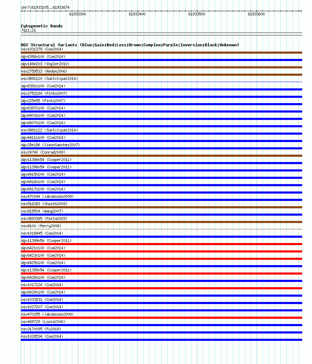
Task: Click the red loss bar under dgv11398n54
Action: pyautogui.click(x=161, y=244)
